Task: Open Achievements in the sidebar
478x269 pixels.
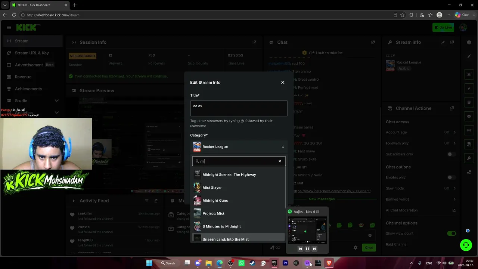Action: pos(32,89)
